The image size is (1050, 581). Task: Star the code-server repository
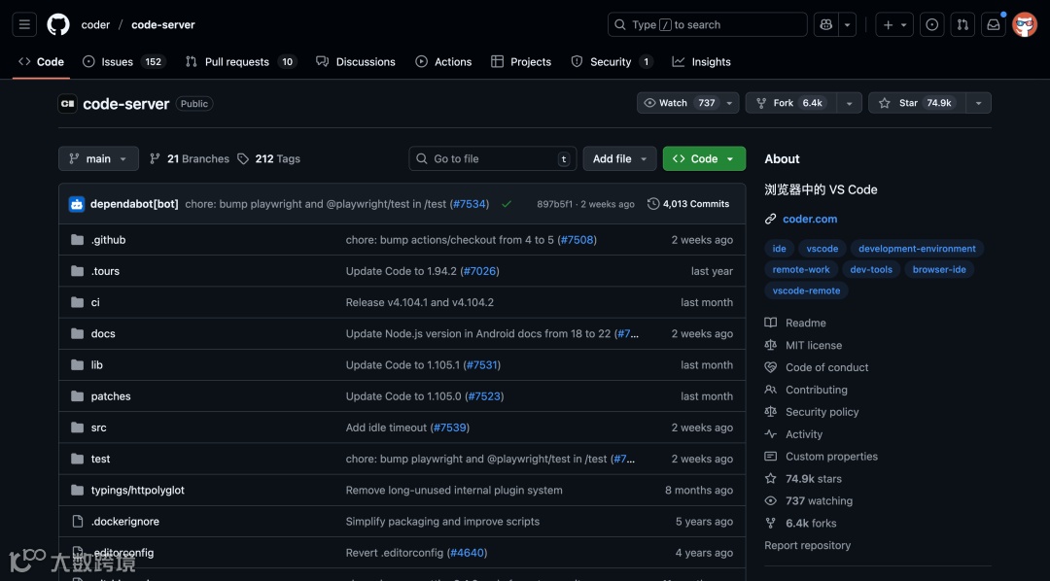pyautogui.click(x=917, y=103)
